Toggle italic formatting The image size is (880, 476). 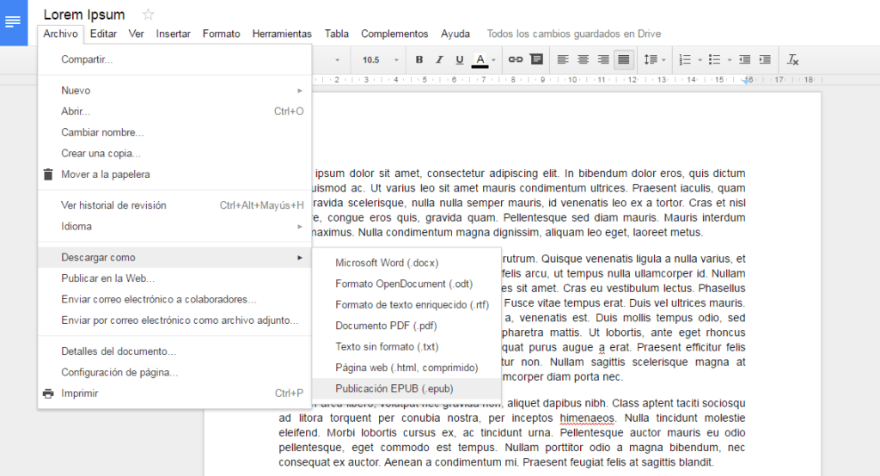(439, 59)
